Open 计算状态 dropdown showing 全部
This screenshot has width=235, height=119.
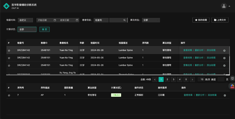pyautogui.click(x=27, y=29)
